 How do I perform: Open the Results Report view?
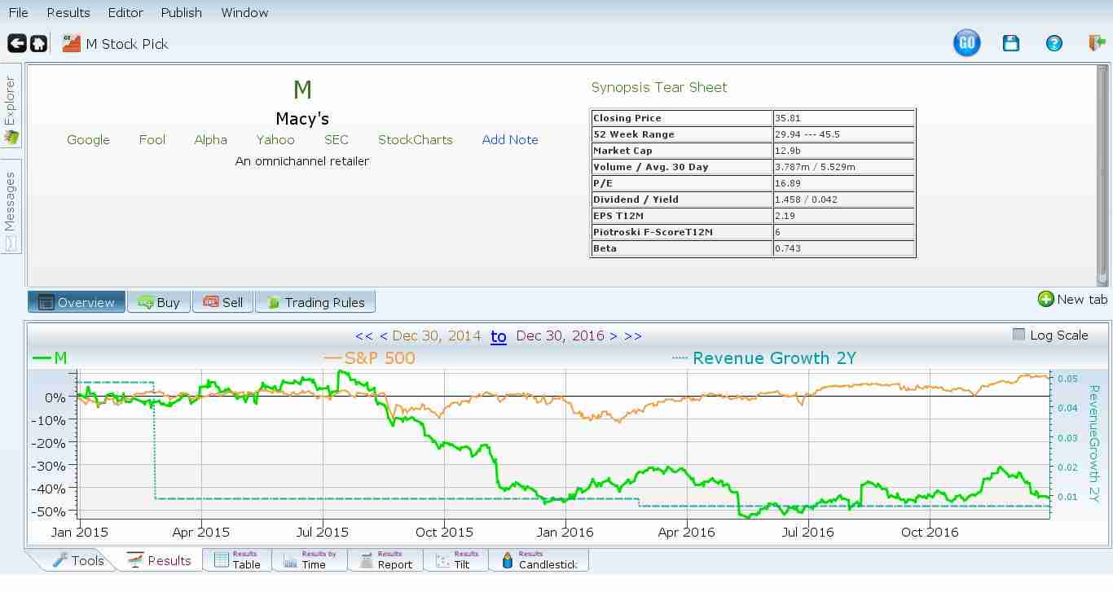click(x=385, y=560)
